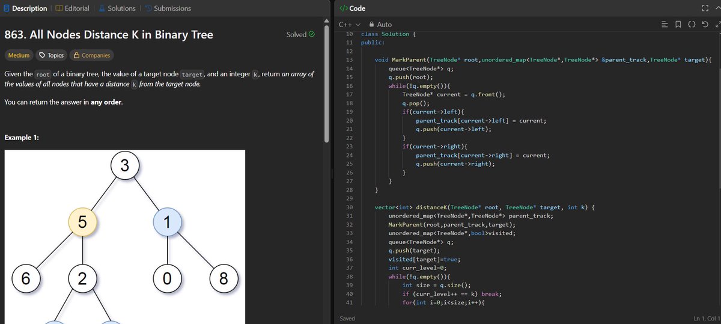Click the Submissions history icon

point(148,8)
